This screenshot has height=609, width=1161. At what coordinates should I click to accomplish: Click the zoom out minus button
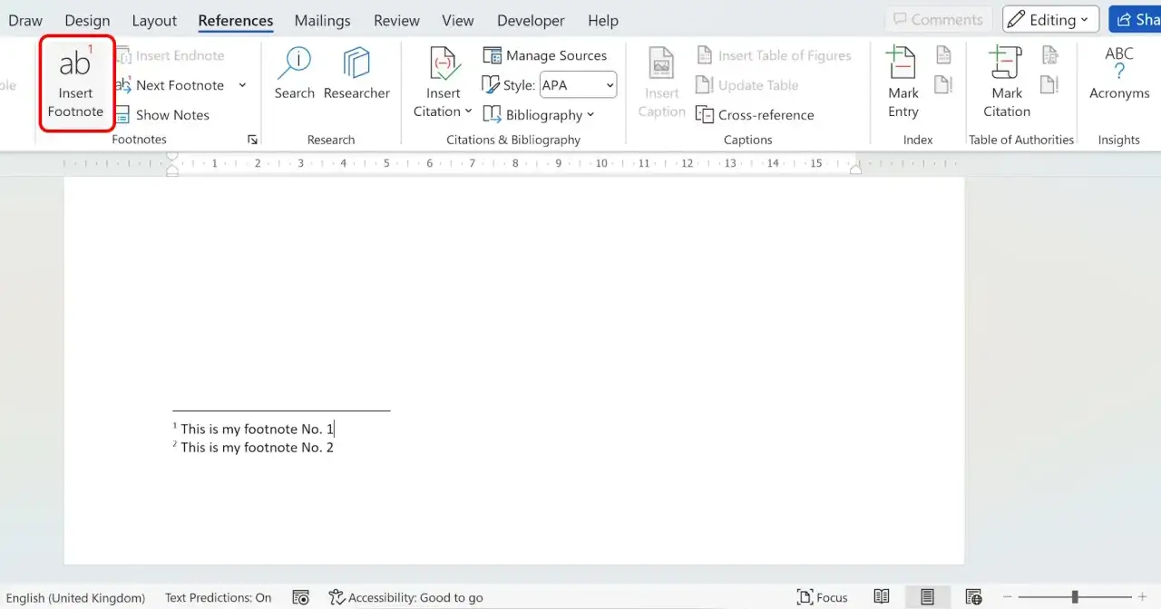click(1007, 597)
